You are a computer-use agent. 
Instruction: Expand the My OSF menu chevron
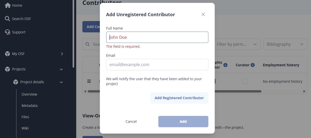(62, 54)
